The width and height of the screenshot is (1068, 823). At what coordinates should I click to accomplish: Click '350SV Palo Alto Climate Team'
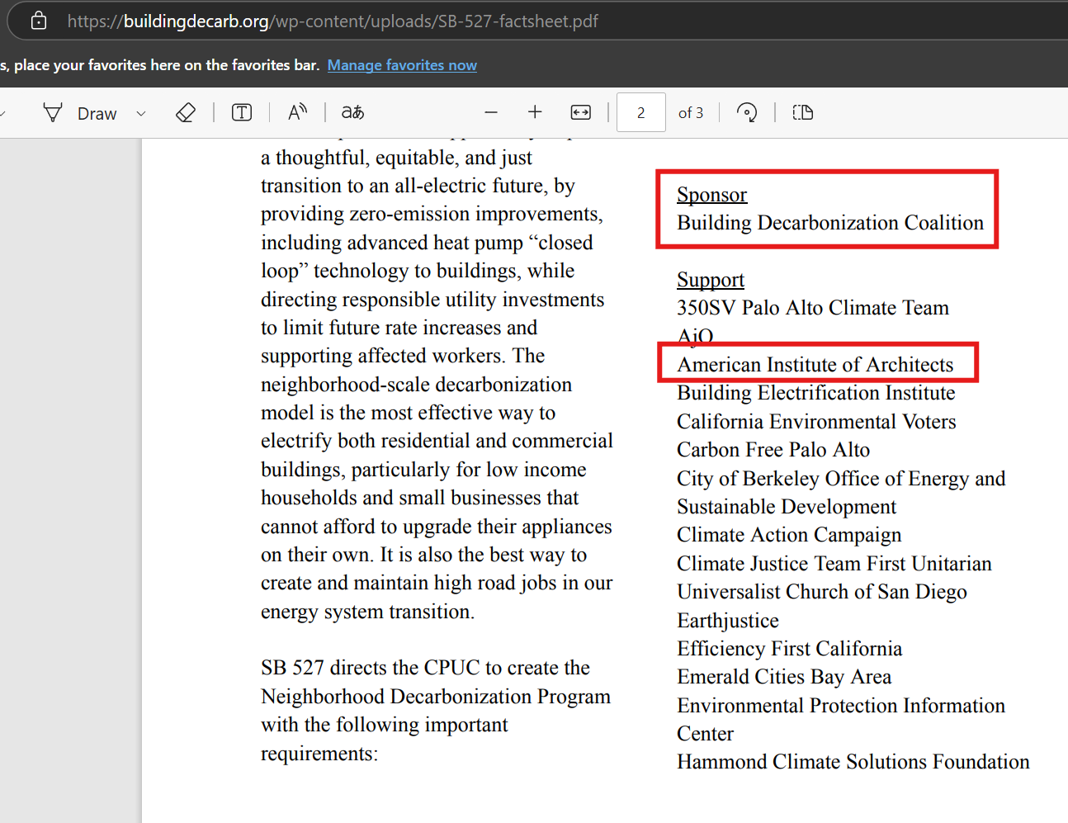(x=813, y=308)
